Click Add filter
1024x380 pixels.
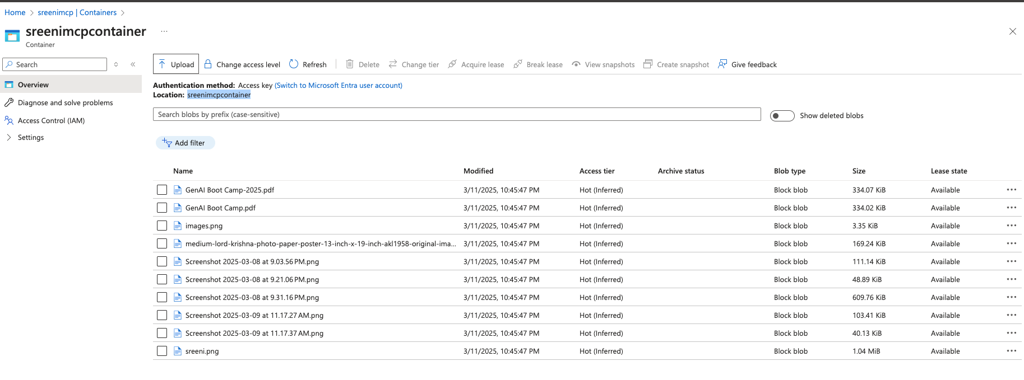[185, 143]
